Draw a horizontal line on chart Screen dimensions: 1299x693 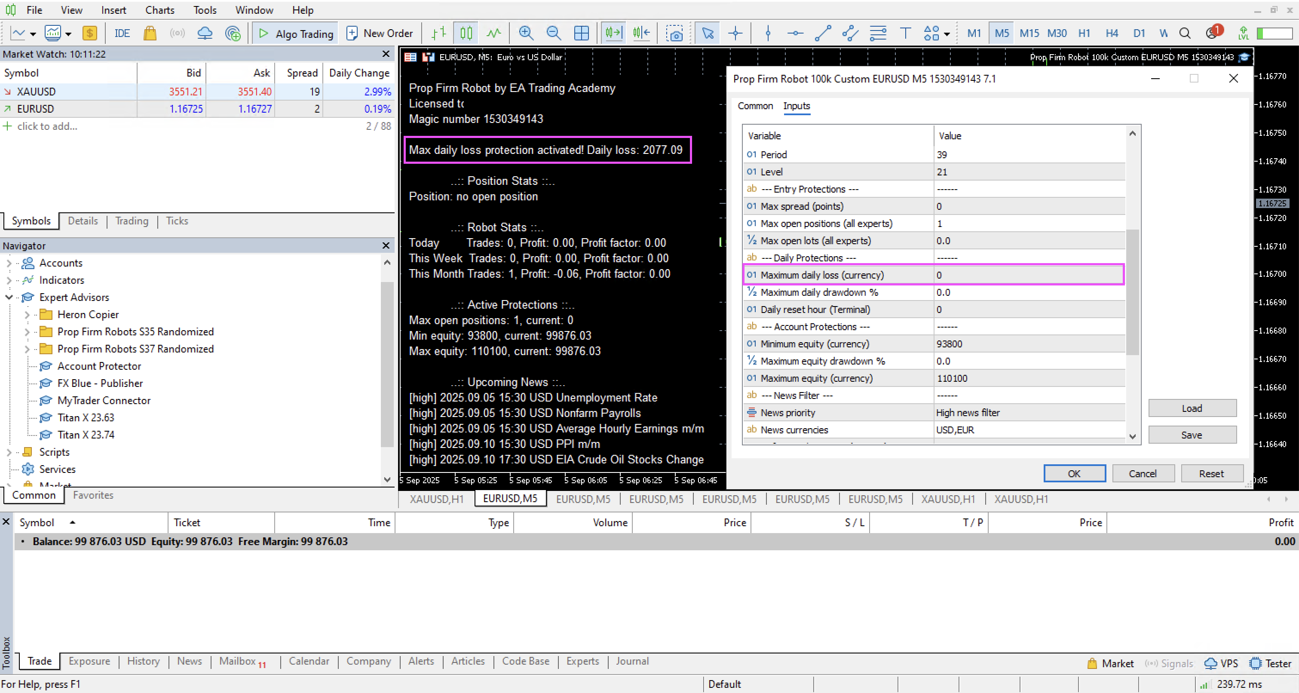(795, 33)
